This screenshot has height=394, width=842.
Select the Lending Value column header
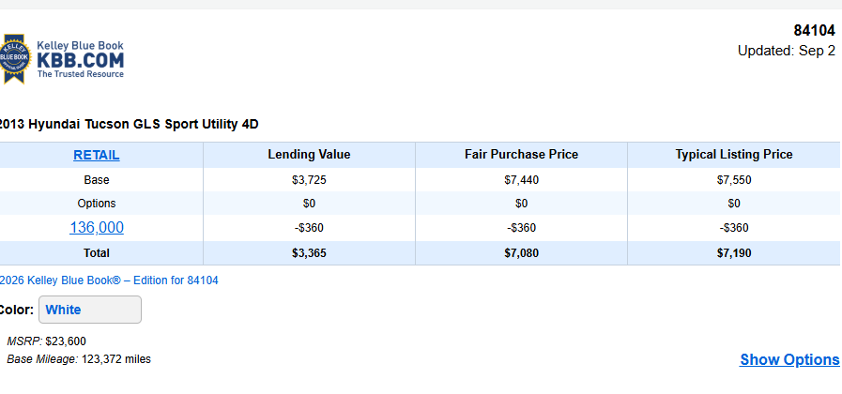(x=310, y=155)
